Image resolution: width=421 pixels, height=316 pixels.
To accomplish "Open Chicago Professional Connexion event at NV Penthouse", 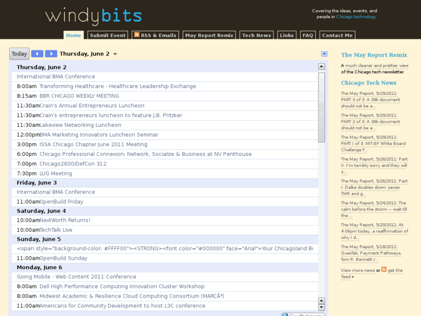I will [145, 154].
